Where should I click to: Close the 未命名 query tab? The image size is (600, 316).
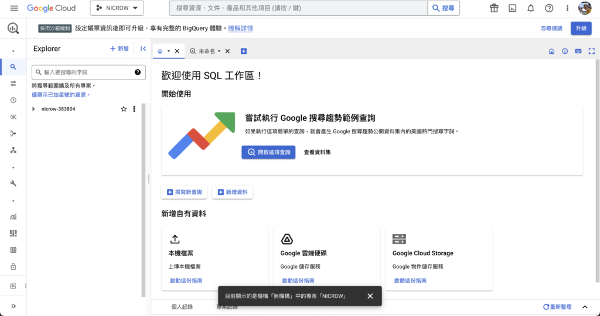[227, 51]
